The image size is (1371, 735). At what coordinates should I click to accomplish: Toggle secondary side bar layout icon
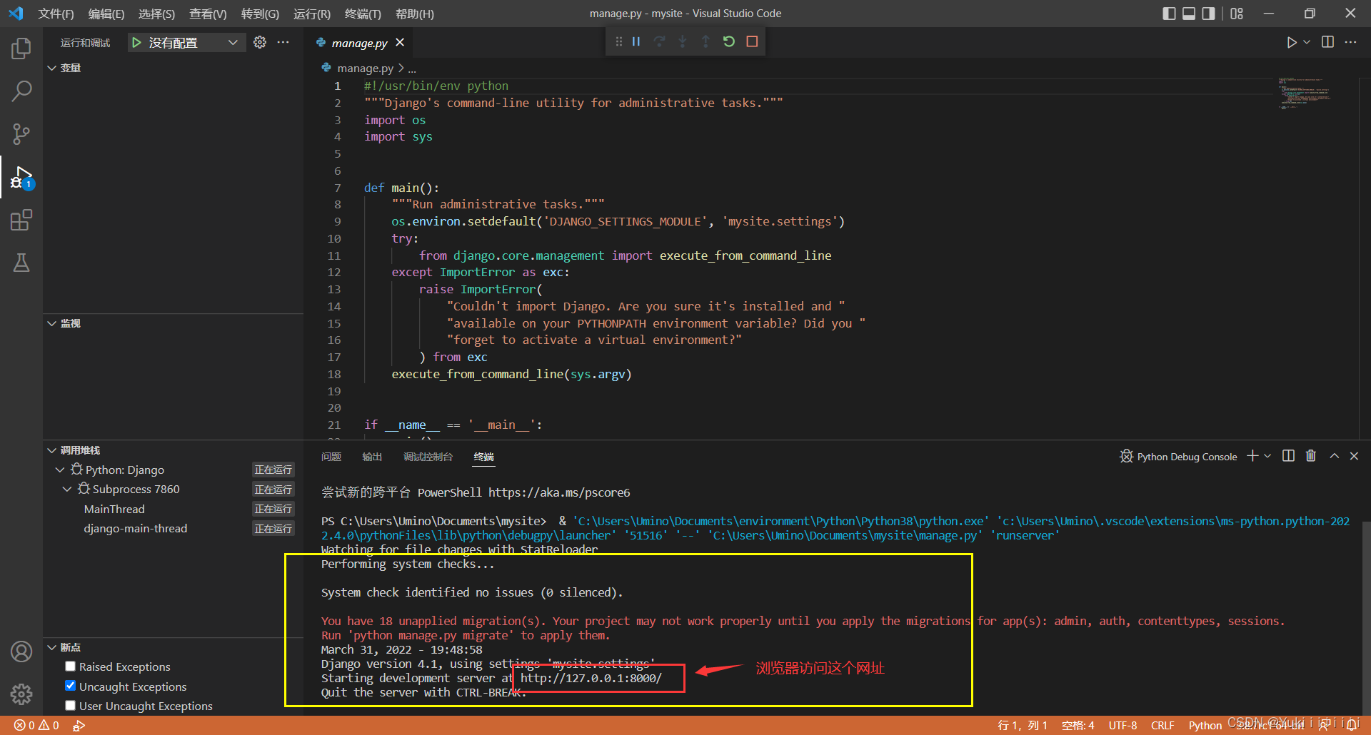1208,14
